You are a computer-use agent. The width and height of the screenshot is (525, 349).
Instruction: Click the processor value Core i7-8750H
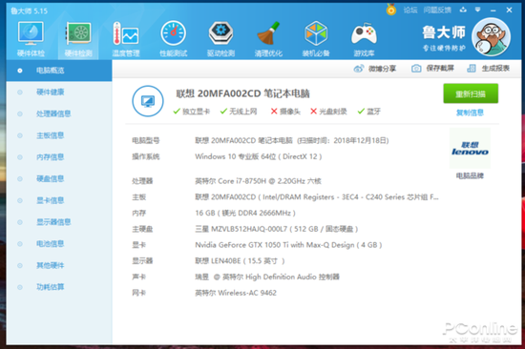click(x=258, y=181)
